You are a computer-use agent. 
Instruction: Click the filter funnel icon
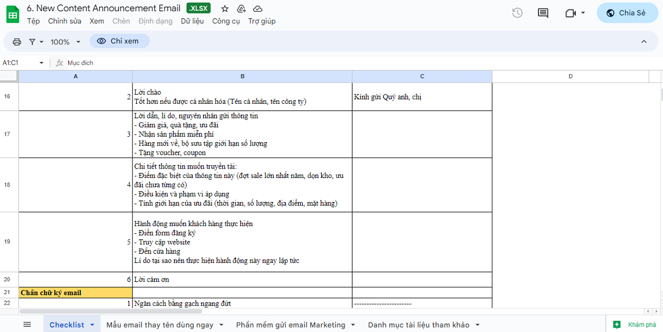pos(32,42)
